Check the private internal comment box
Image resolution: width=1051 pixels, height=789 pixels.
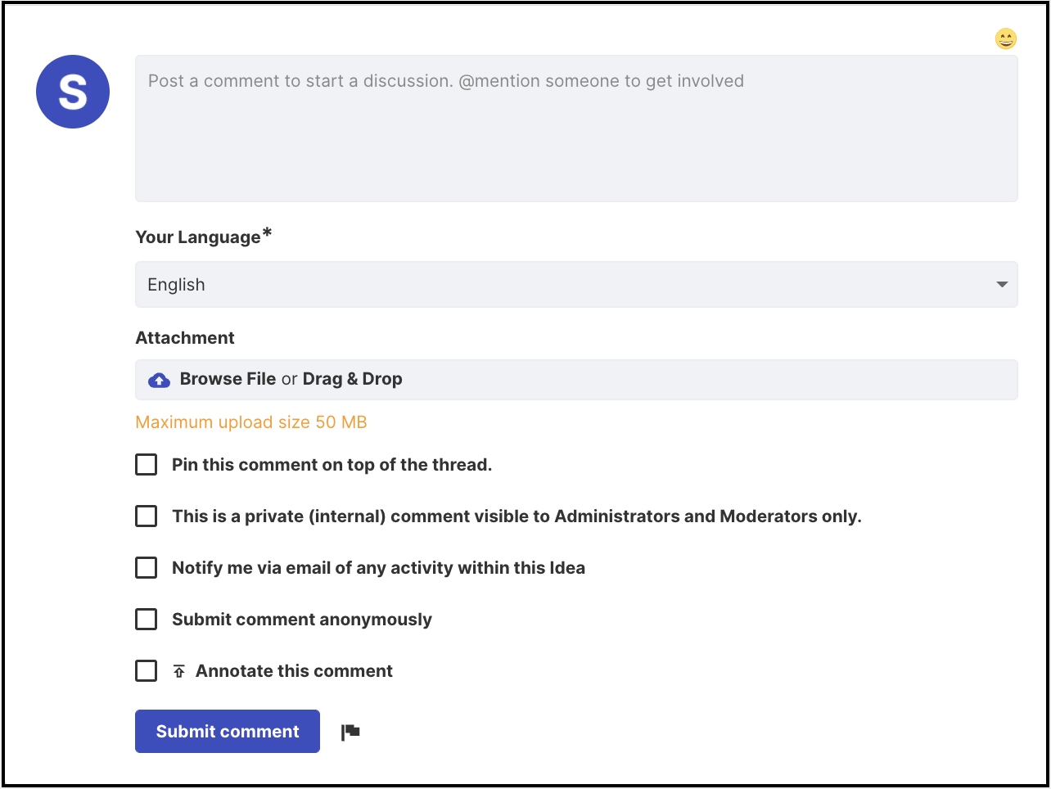coord(147,516)
